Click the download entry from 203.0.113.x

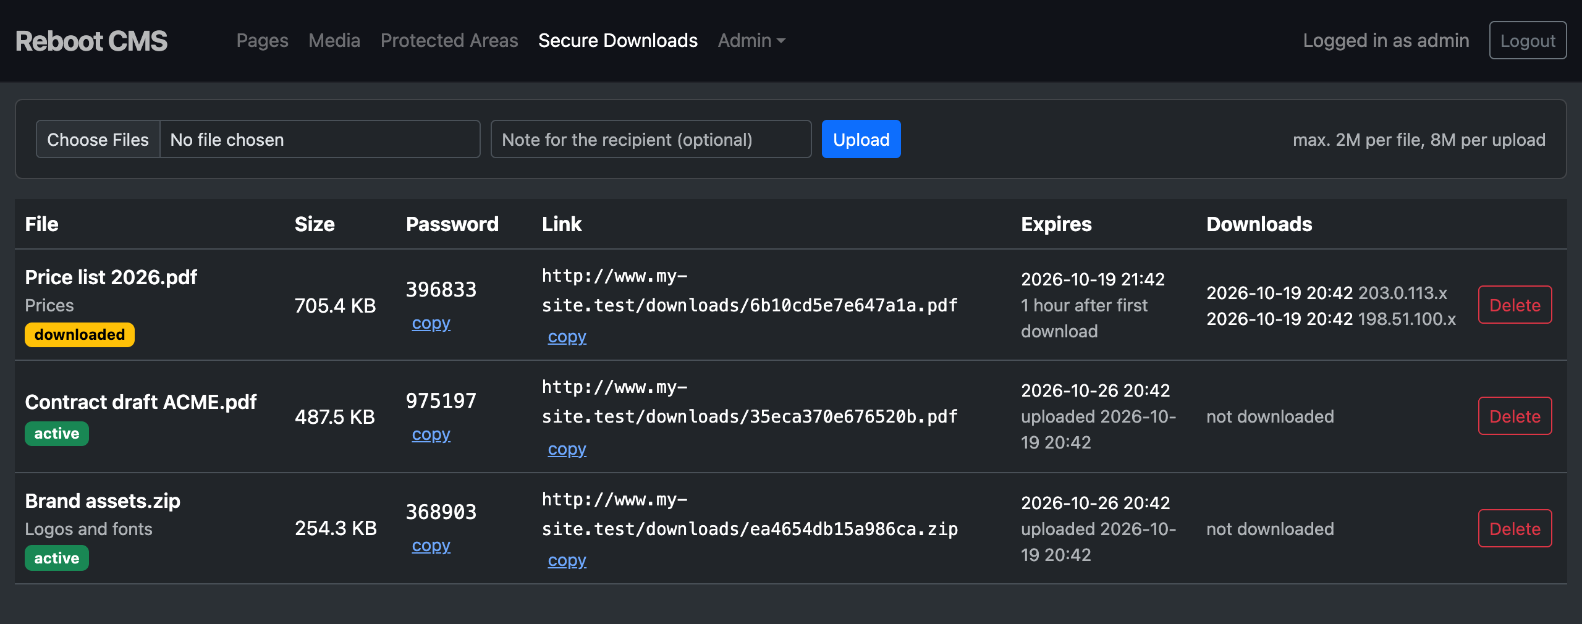(1327, 293)
